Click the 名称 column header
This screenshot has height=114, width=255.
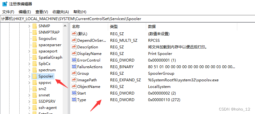89,27
